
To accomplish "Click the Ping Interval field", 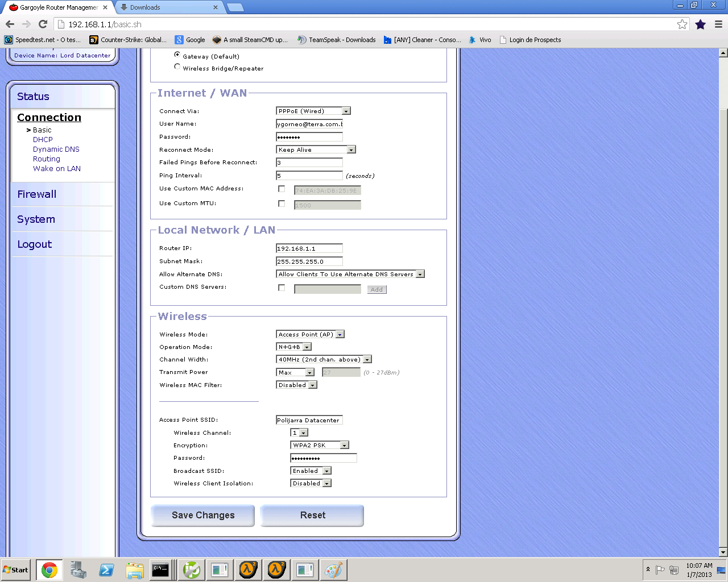I will click(309, 176).
